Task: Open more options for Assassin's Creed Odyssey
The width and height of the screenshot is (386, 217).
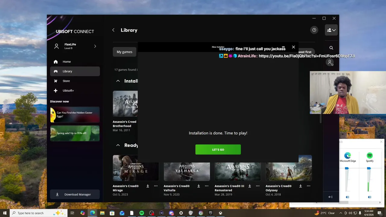Action: [x=308, y=186]
